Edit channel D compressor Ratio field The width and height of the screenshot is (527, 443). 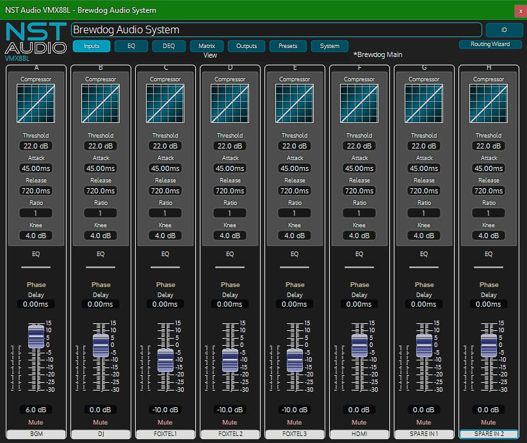[230, 213]
